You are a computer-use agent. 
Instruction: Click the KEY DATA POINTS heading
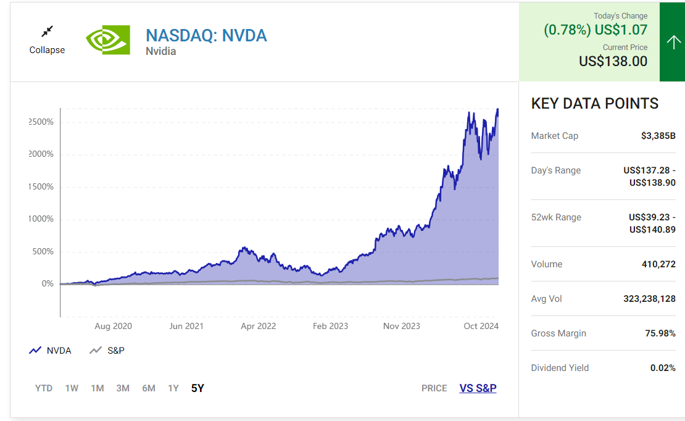[x=594, y=104]
